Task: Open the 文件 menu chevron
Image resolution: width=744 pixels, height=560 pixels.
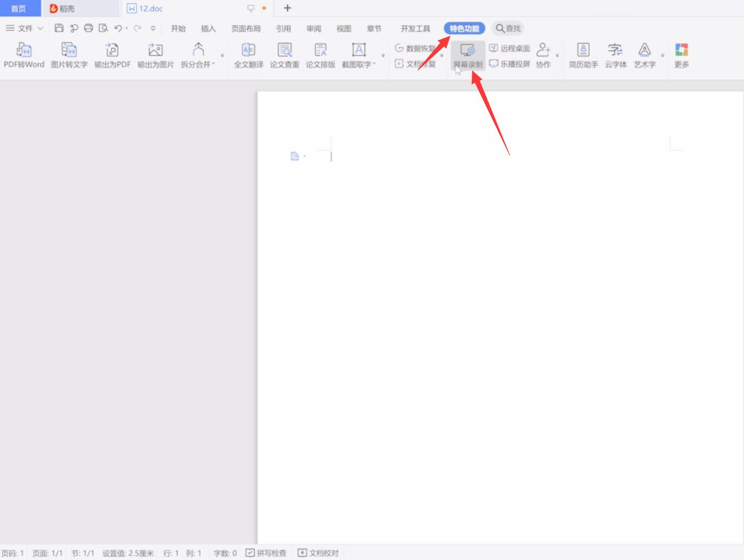Action: 40,29
